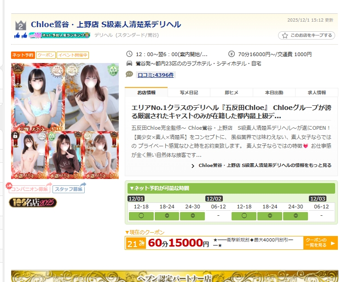Image resolution: width=360 pixels, height=282 pixels.
Task: Switch to the 本日出勤 tab
Action: click(x=274, y=92)
